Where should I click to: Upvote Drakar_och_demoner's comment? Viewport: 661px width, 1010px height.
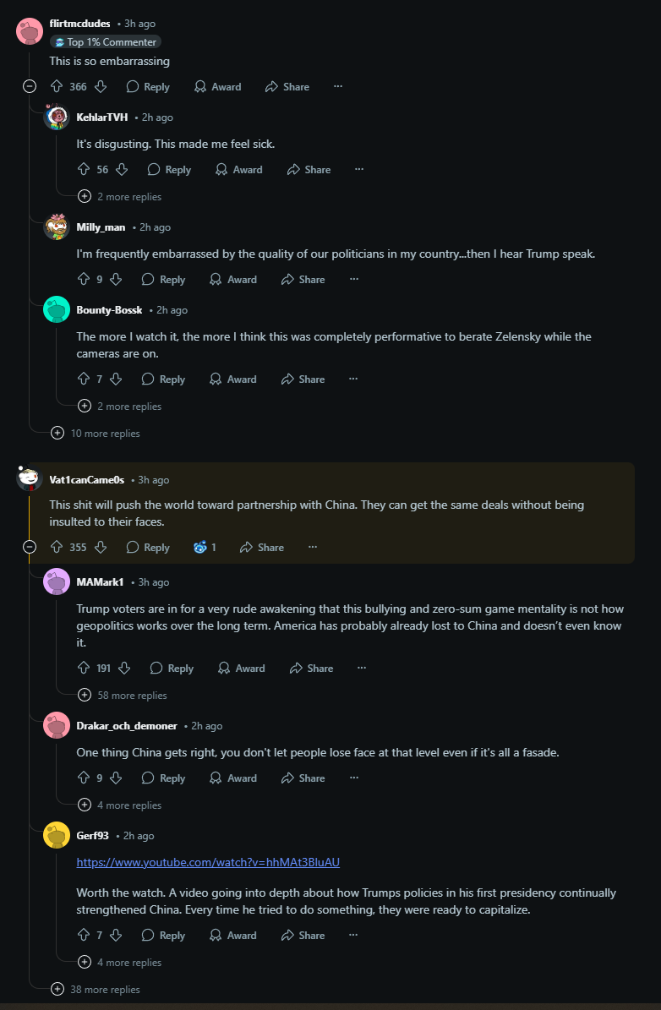(84, 778)
